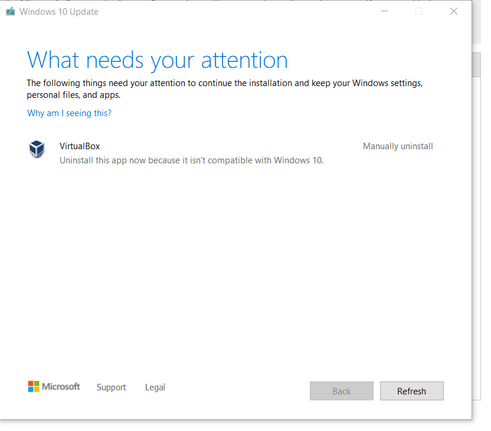Click the Refresh button
Screen dimensions: 491x431
(x=412, y=391)
